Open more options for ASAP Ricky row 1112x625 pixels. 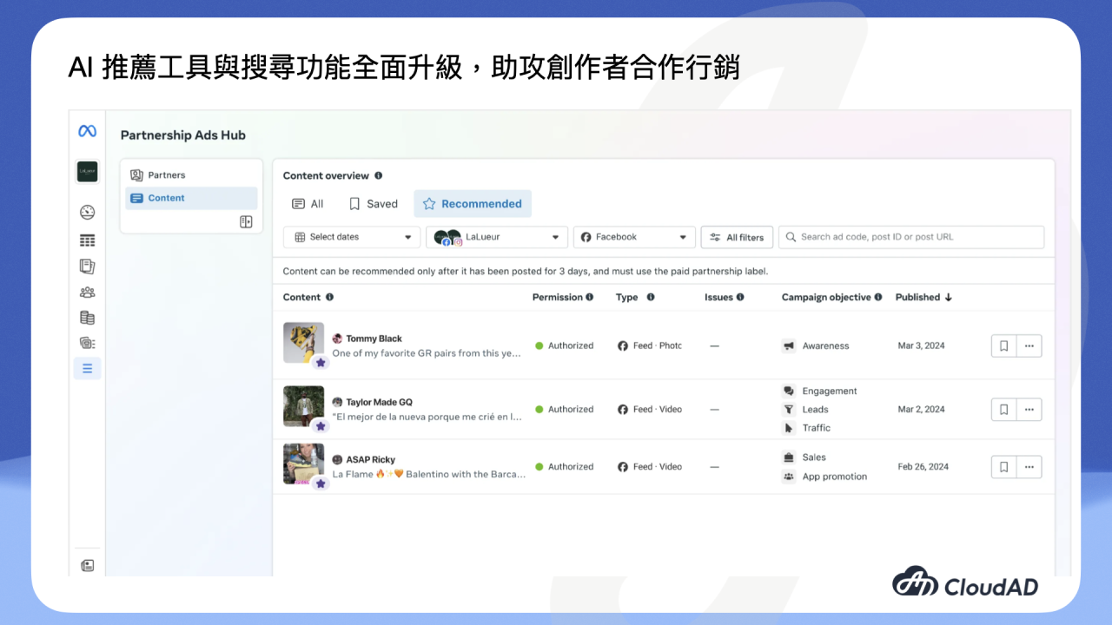click(x=1029, y=467)
